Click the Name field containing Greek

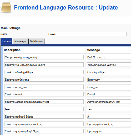(87, 34)
